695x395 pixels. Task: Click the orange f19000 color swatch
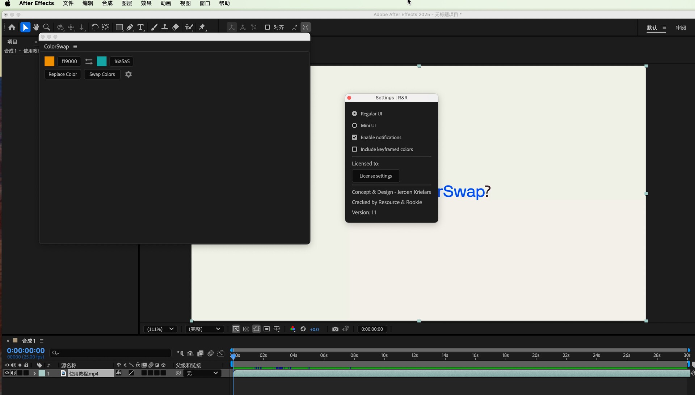[x=49, y=61]
